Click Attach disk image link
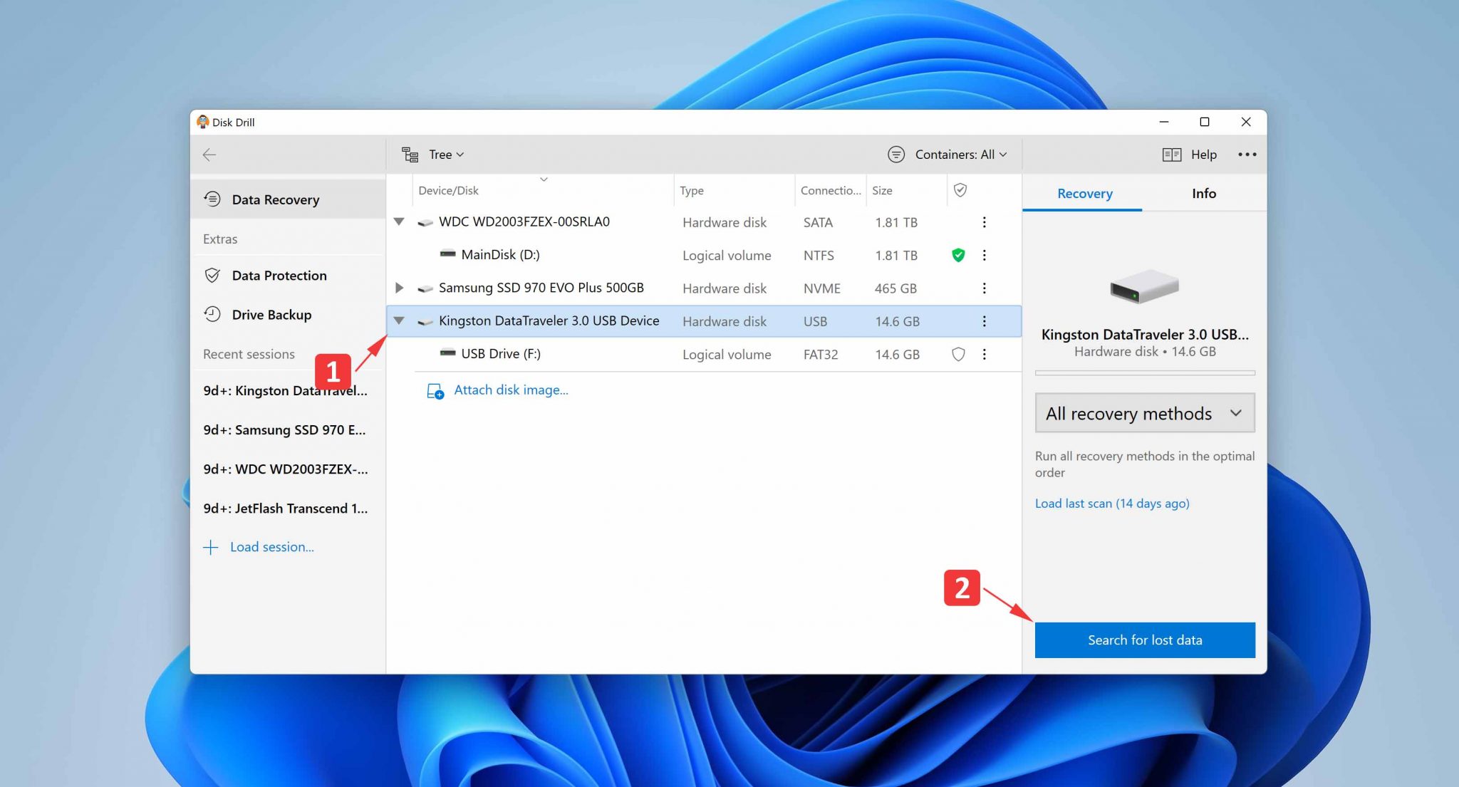 pyautogui.click(x=511, y=390)
